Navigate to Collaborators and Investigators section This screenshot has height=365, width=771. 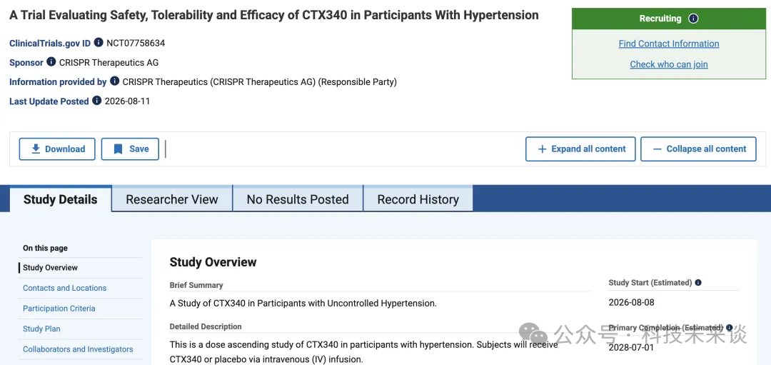coord(78,349)
